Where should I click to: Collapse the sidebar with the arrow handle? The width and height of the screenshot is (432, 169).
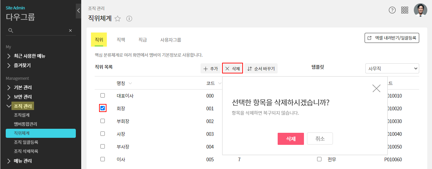[x=79, y=10]
